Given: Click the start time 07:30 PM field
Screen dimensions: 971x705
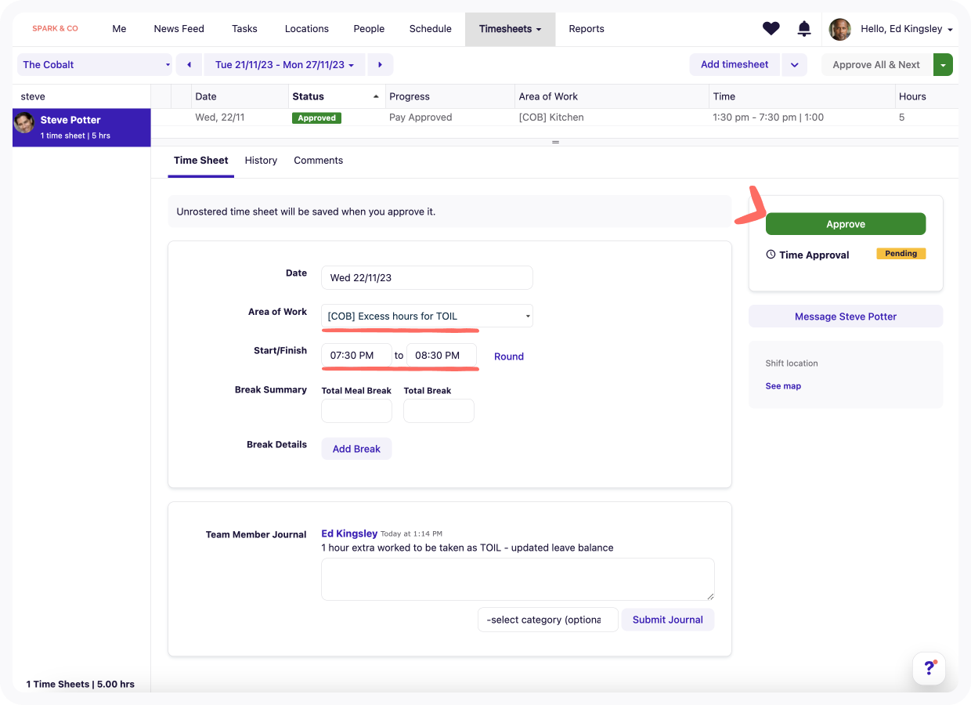Looking at the screenshot, I should point(356,356).
